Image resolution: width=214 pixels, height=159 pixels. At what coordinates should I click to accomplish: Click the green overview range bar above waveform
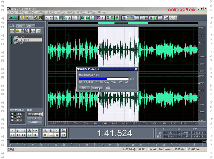point(123,23)
